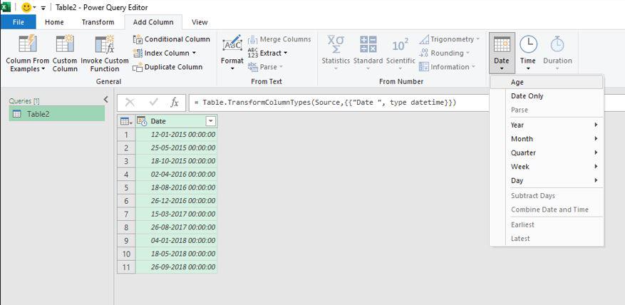
Task: Select the Date column header
Action: (x=176, y=121)
